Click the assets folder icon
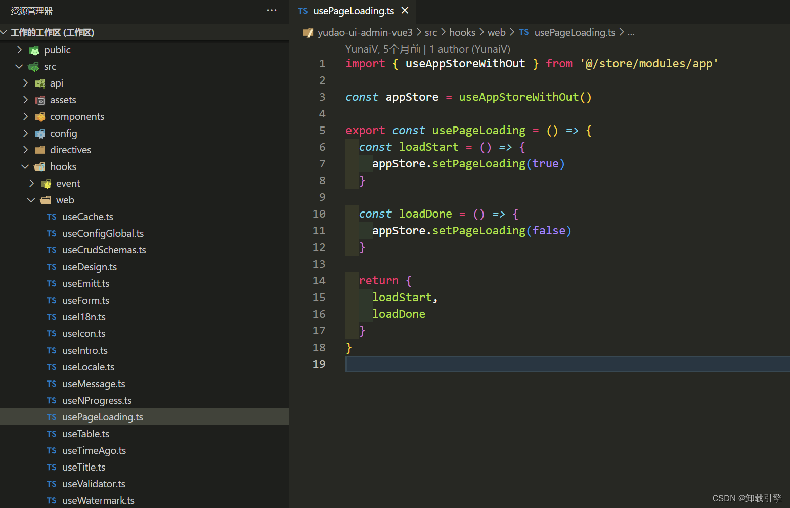The height and width of the screenshot is (508, 790). coord(40,100)
